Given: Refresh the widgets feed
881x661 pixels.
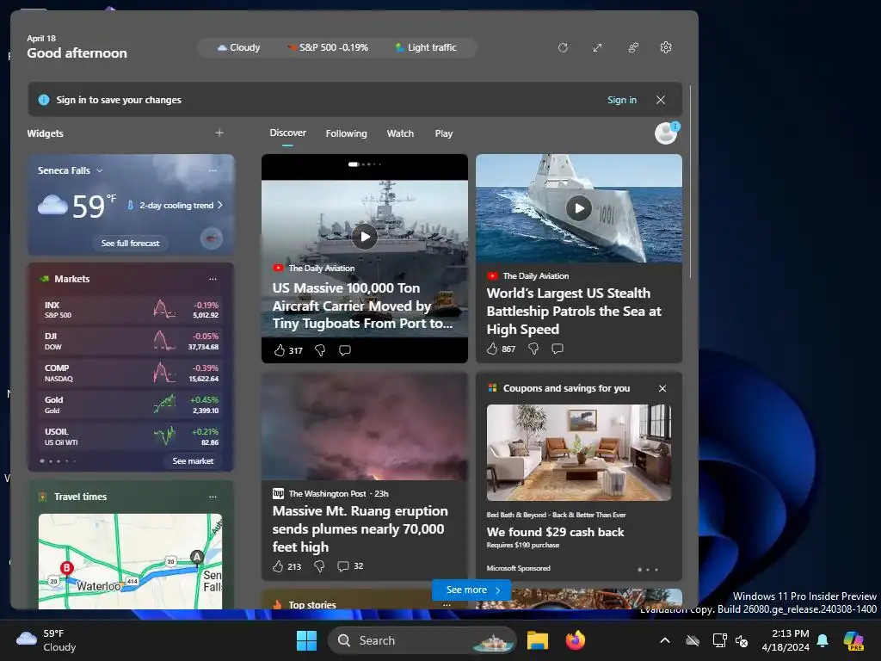Looking at the screenshot, I should point(563,48).
